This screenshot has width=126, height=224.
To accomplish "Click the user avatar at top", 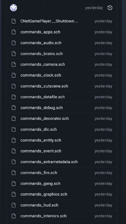I will 13,8.
